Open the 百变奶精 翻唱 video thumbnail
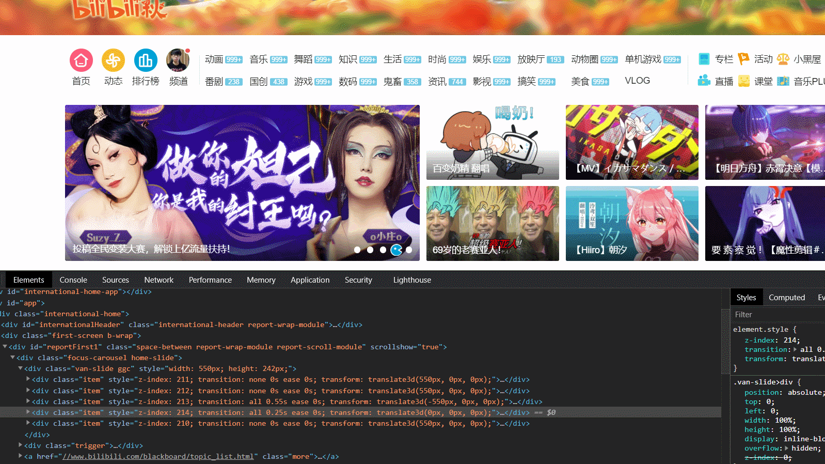This screenshot has width=825, height=464. tap(493, 143)
